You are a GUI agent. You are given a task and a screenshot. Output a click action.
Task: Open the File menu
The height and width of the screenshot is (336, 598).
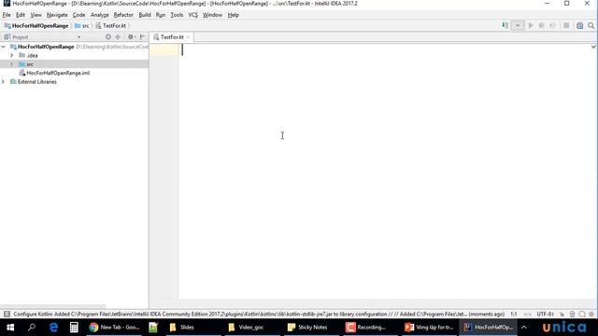pos(7,15)
